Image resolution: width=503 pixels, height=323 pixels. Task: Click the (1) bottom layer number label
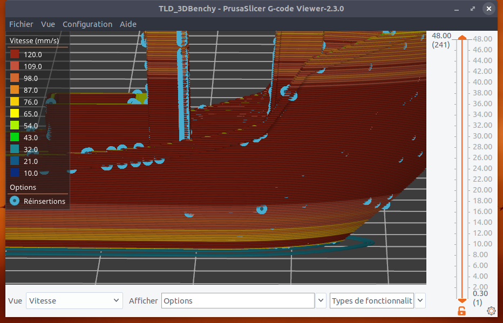(x=477, y=303)
